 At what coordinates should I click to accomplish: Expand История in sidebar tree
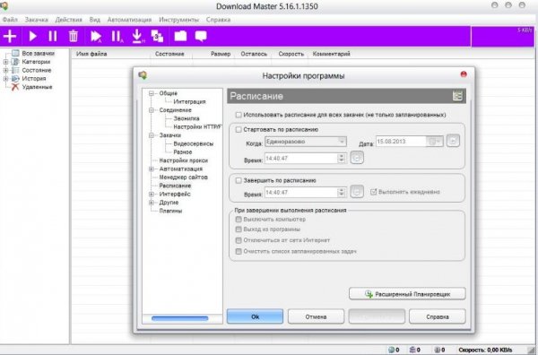[5, 79]
